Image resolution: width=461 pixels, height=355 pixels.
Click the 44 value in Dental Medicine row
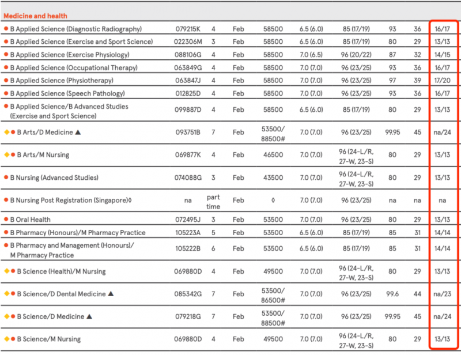point(417,294)
